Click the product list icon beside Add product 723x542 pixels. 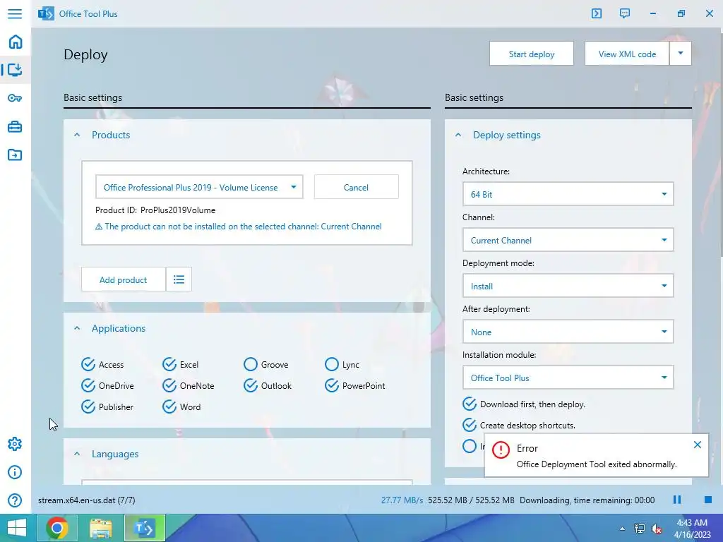[179, 279]
